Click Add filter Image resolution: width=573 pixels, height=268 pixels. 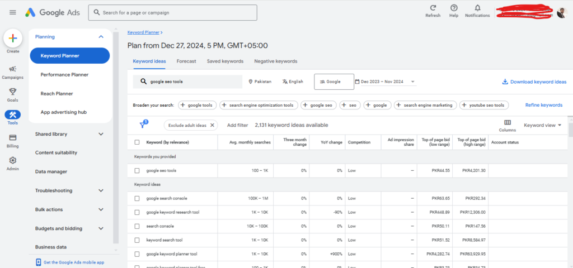[x=237, y=125]
